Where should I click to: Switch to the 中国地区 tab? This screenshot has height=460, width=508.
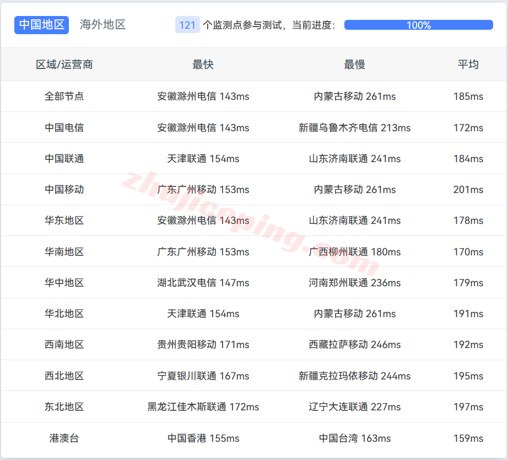pos(41,25)
